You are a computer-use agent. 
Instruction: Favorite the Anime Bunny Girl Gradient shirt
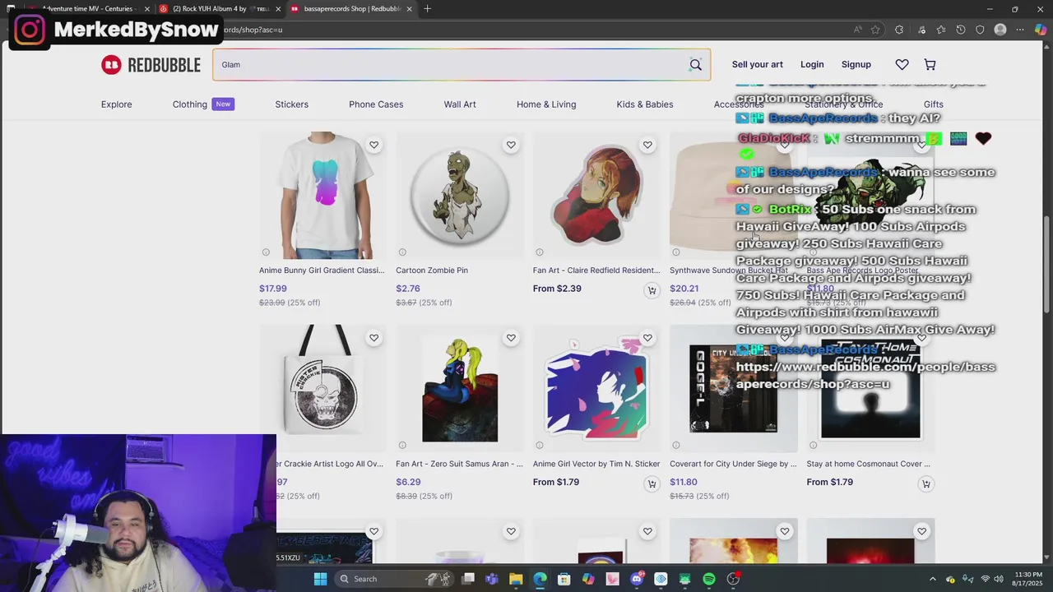click(x=373, y=145)
